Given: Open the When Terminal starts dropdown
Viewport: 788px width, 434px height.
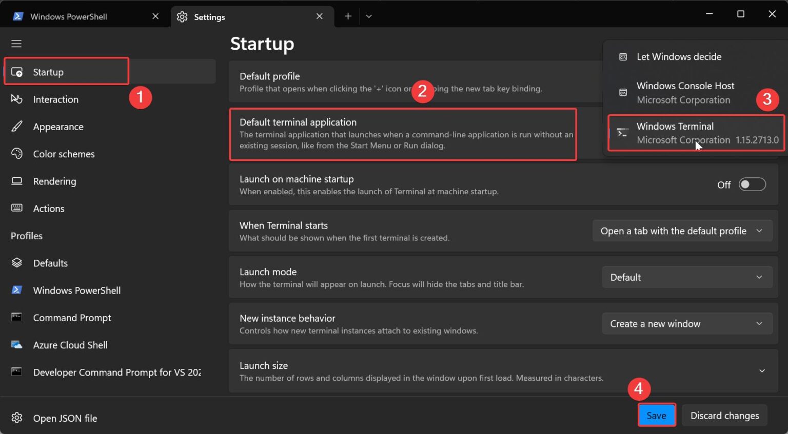Looking at the screenshot, I should click(x=682, y=231).
